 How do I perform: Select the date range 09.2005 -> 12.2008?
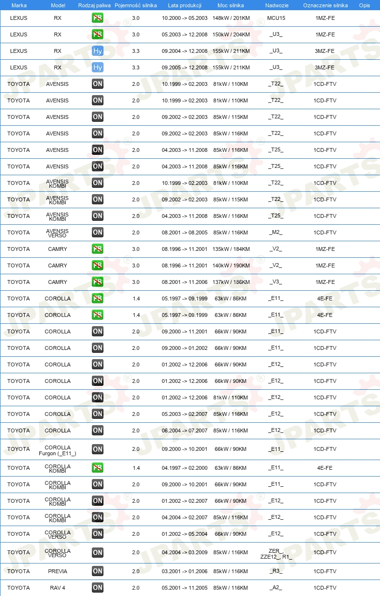pos(185,67)
